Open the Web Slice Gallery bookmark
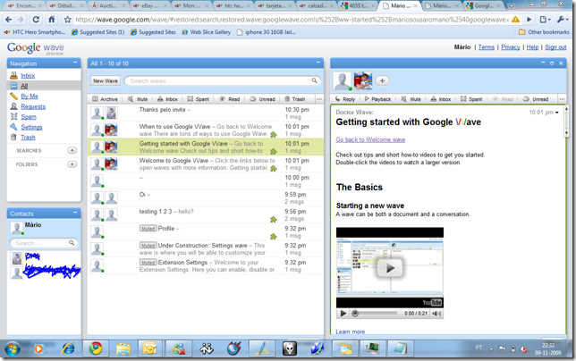576x361 pixels. [x=206, y=32]
